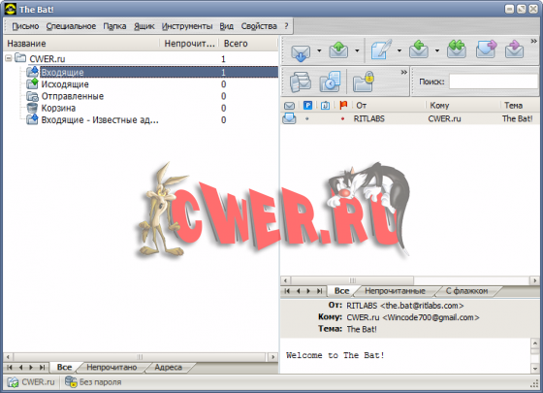Open dropdown arrow next to get mail
This screenshot has height=393, width=543.
tap(319, 50)
